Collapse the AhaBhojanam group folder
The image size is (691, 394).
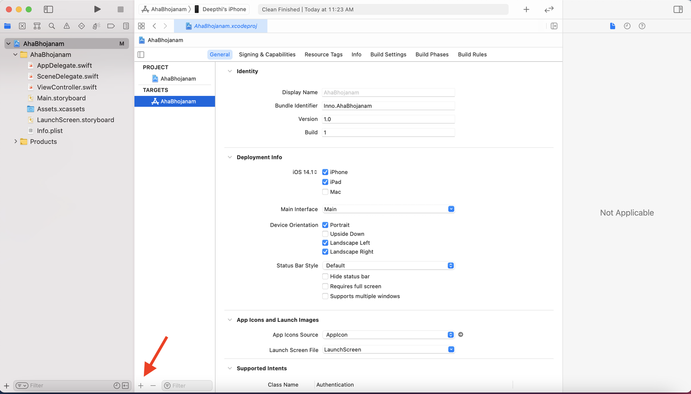coord(16,54)
